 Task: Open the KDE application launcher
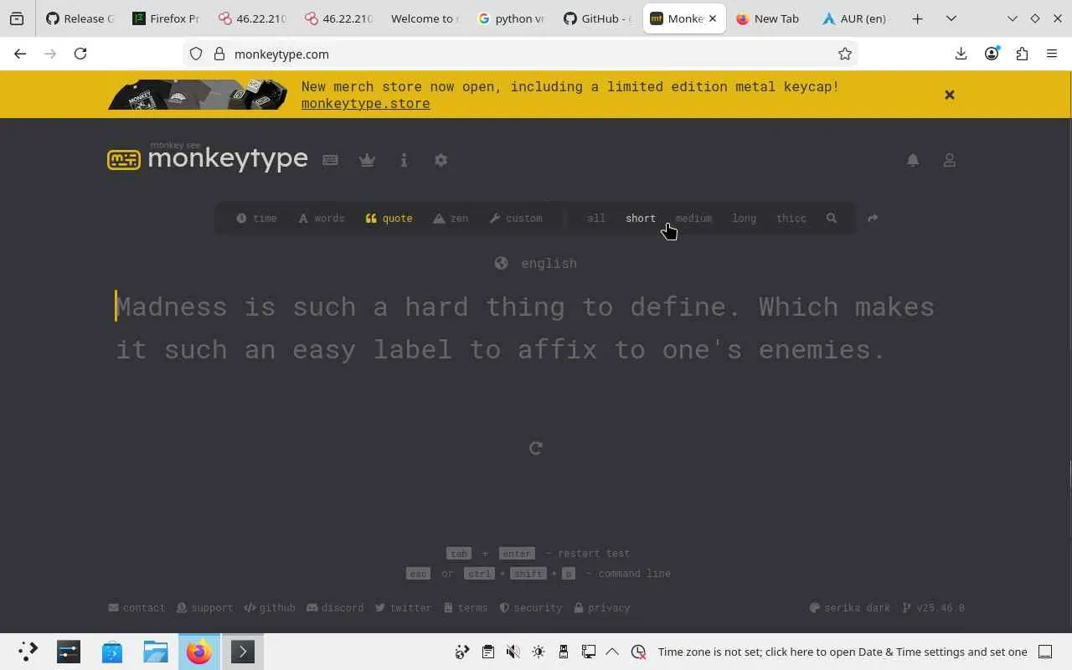click(x=28, y=652)
